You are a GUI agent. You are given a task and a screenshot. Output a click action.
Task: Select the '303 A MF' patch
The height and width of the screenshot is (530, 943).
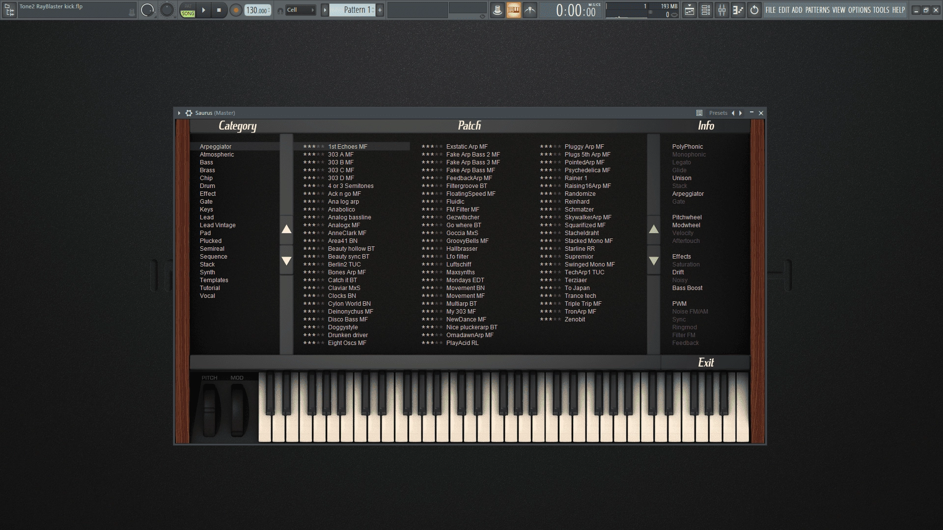tap(341, 155)
